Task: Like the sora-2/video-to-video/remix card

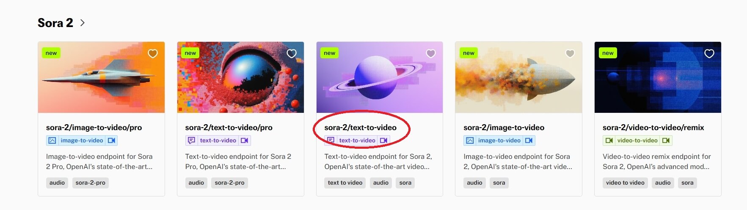Action: tap(709, 54)
